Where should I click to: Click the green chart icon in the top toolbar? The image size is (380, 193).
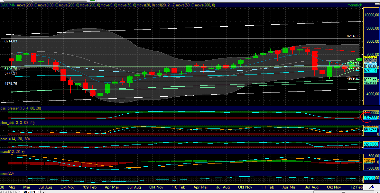[92, 1]
